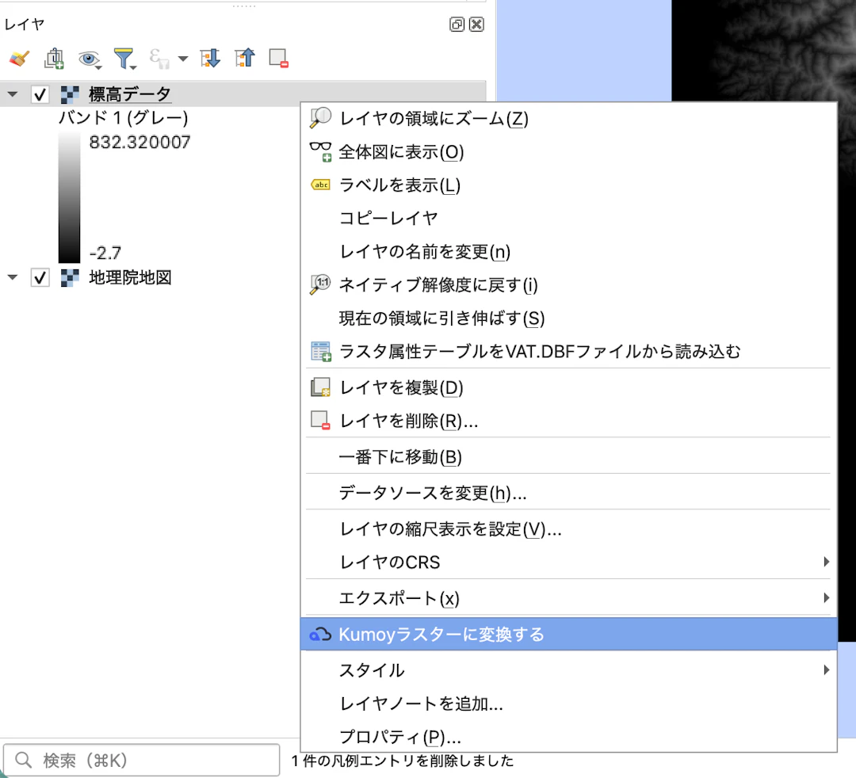Collapse the 地理院地図 layer arrow
Image resolution: width=856 pixels, height=778 pixels.
tap(12, 277)
